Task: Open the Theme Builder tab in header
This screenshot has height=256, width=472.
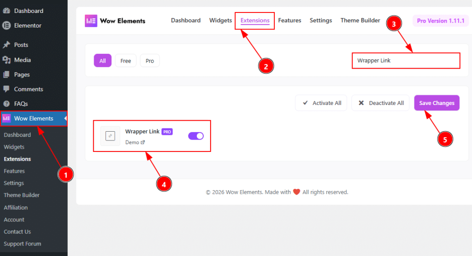Action: (360, 20)
